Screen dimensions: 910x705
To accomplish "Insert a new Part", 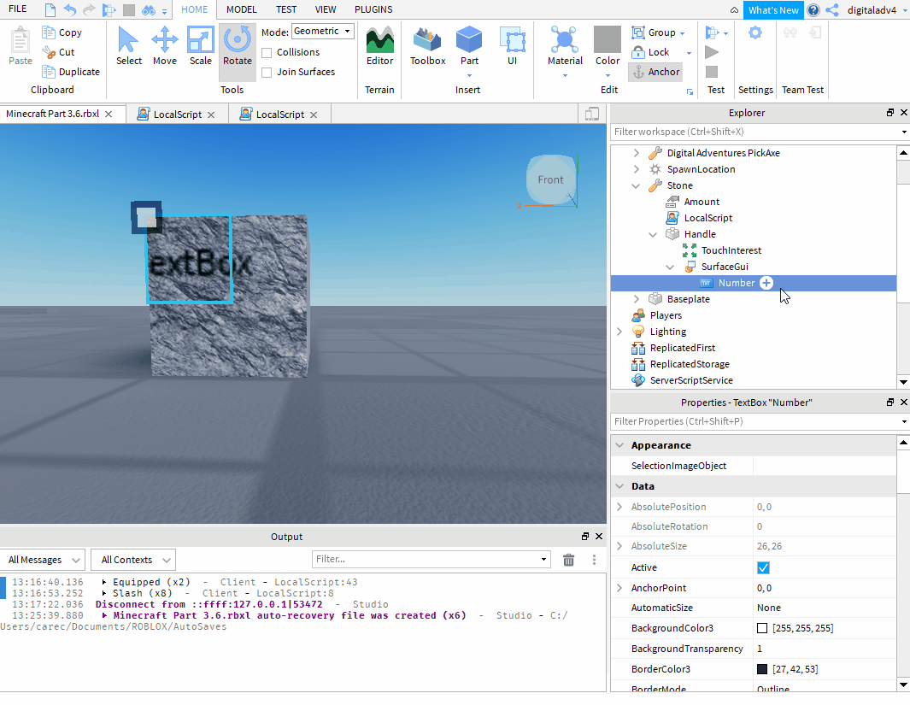I will pos(469,46).
